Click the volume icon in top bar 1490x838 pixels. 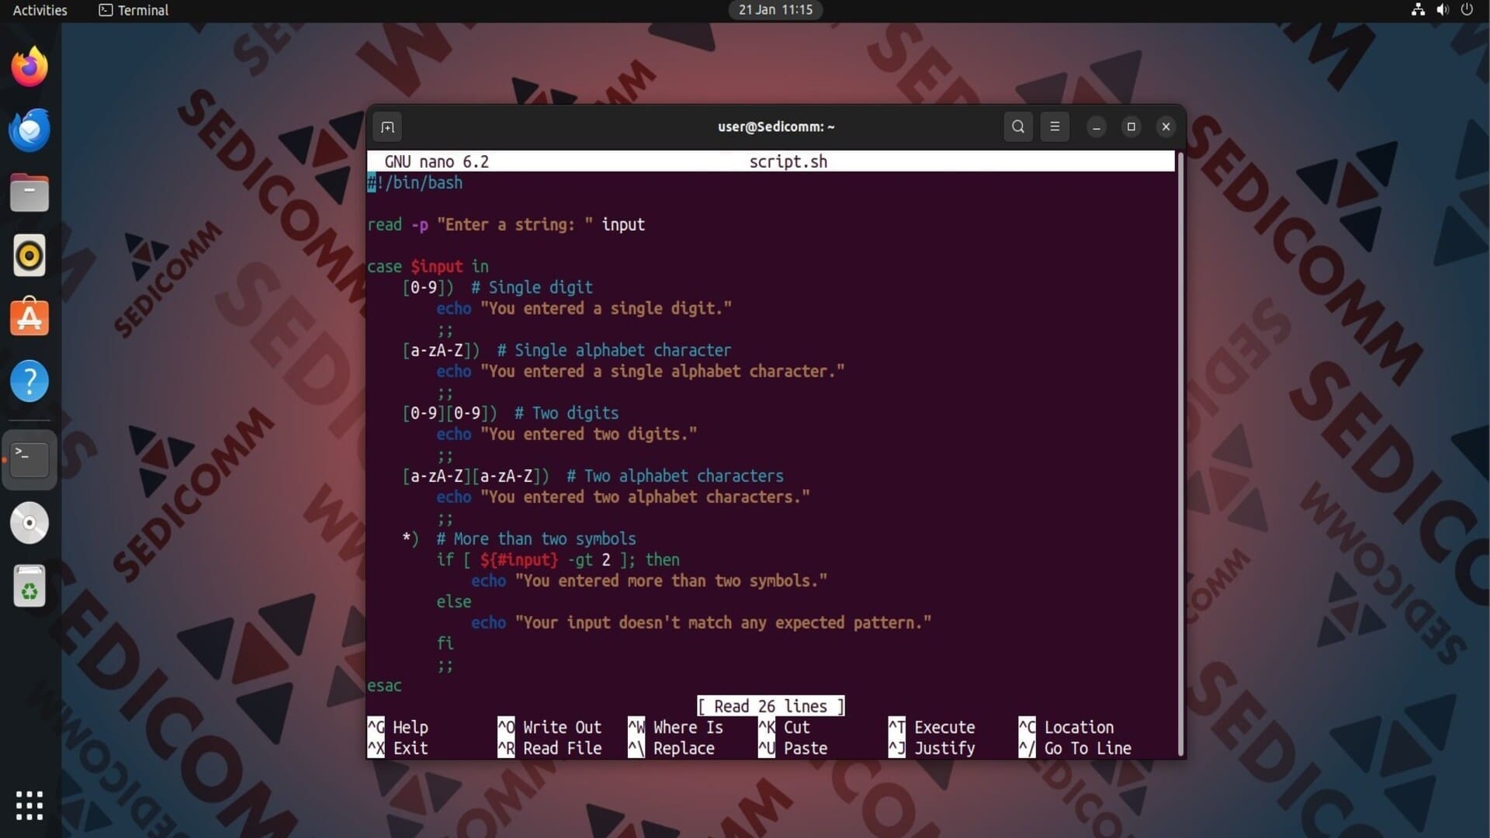pos(1443,10)
